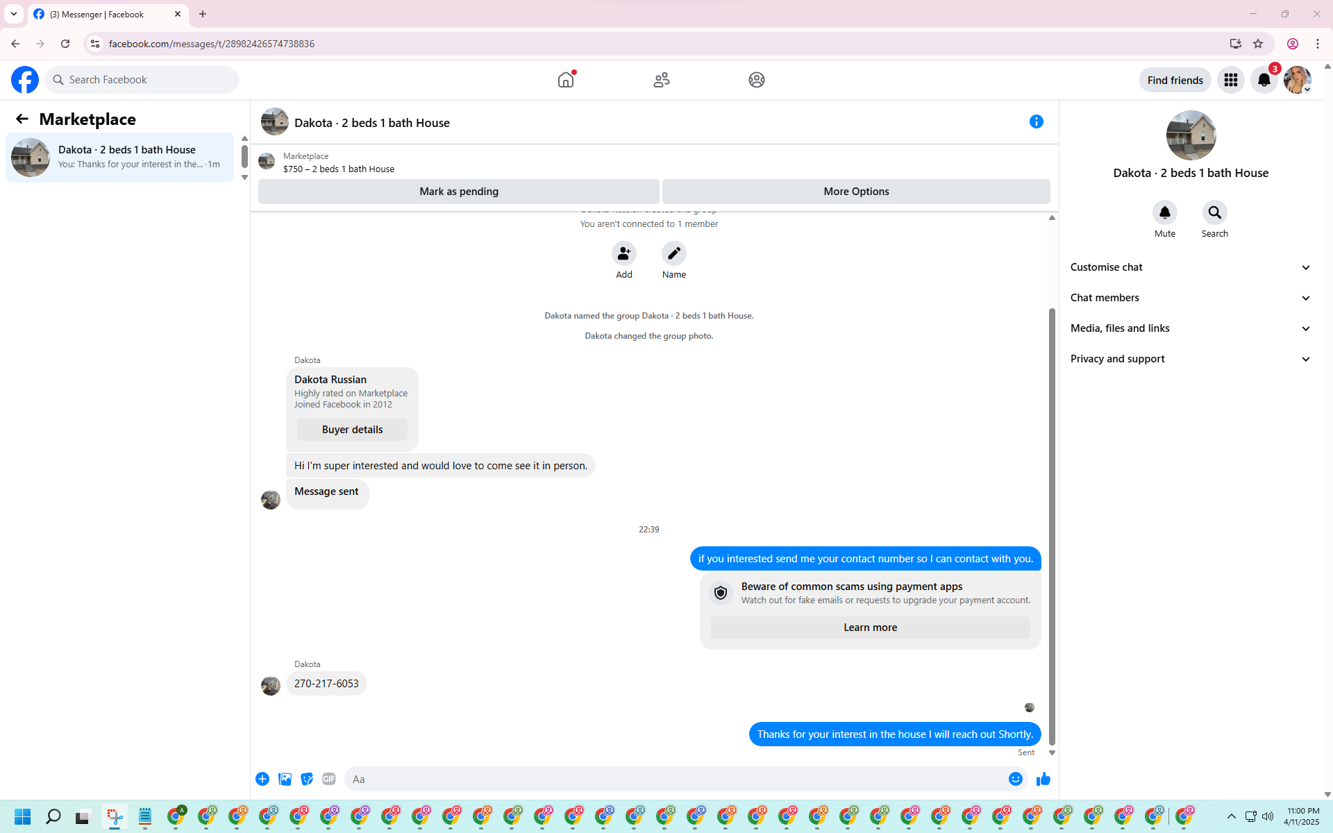Click More Options button
This screenshot has height=833, width=1333.
(x=856, y=192)
